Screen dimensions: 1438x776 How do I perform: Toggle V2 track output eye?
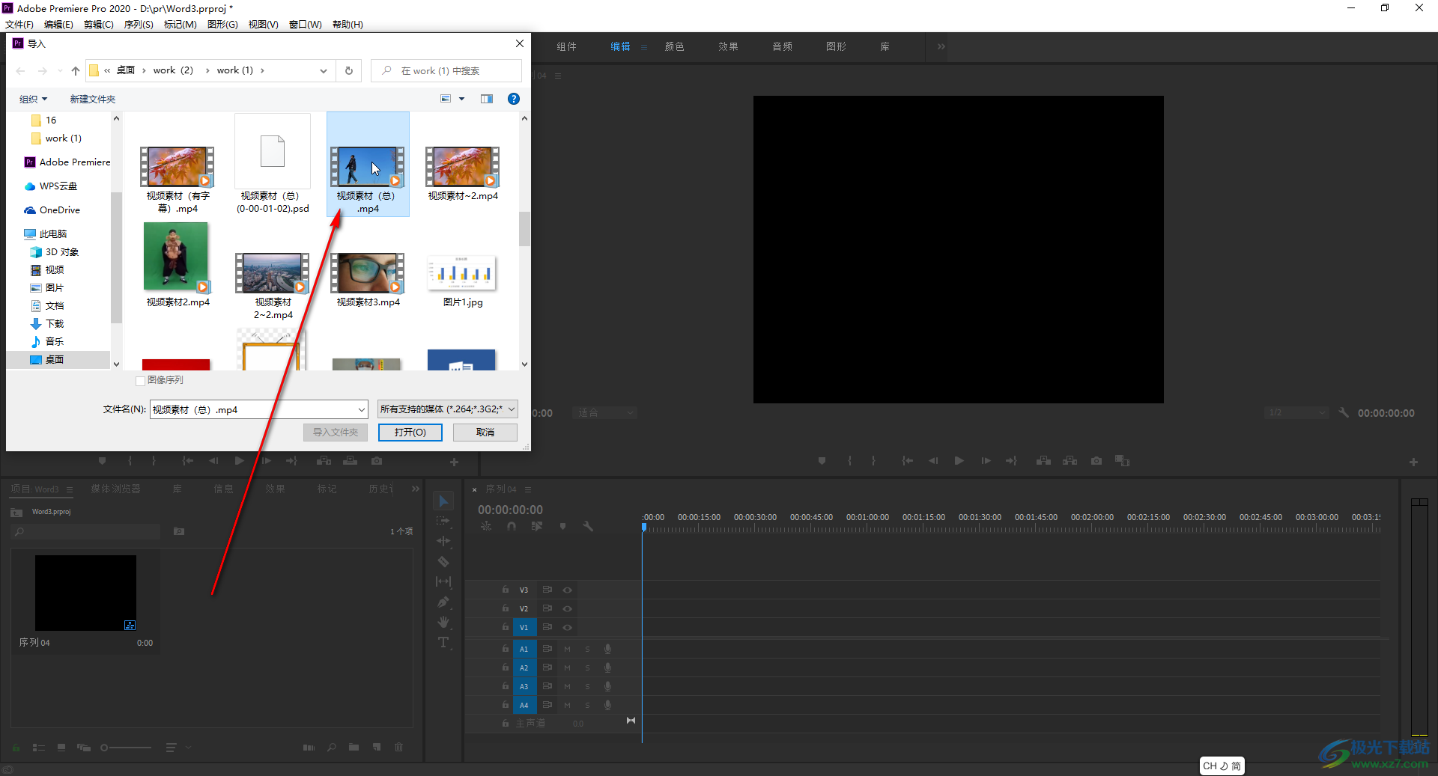click(x=567, y=608)
